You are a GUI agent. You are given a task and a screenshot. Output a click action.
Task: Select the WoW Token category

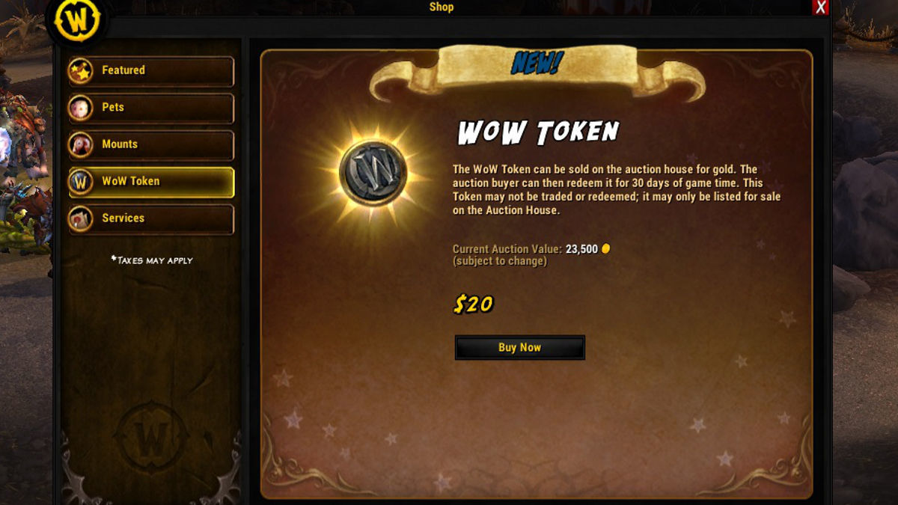(x=151, y=182)
